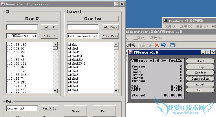Open About in the VUBrute window

pos(200,84)
